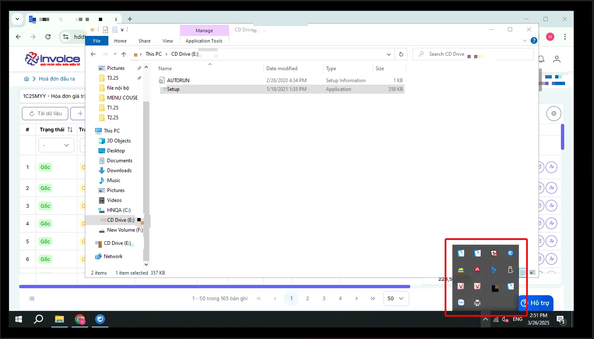The height and width of the screenshot is (339, 594).
Task: Refresh the Explorer address bar location
Action: [400, 54]
